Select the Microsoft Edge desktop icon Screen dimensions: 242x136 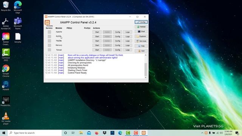coord(18,7)
